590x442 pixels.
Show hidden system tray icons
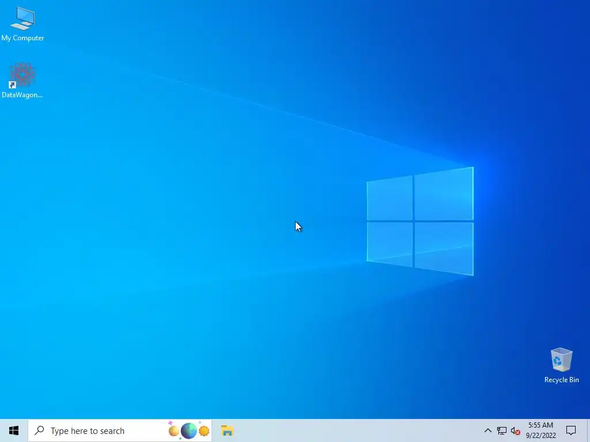pyautogui.click(x=487, y=430)
